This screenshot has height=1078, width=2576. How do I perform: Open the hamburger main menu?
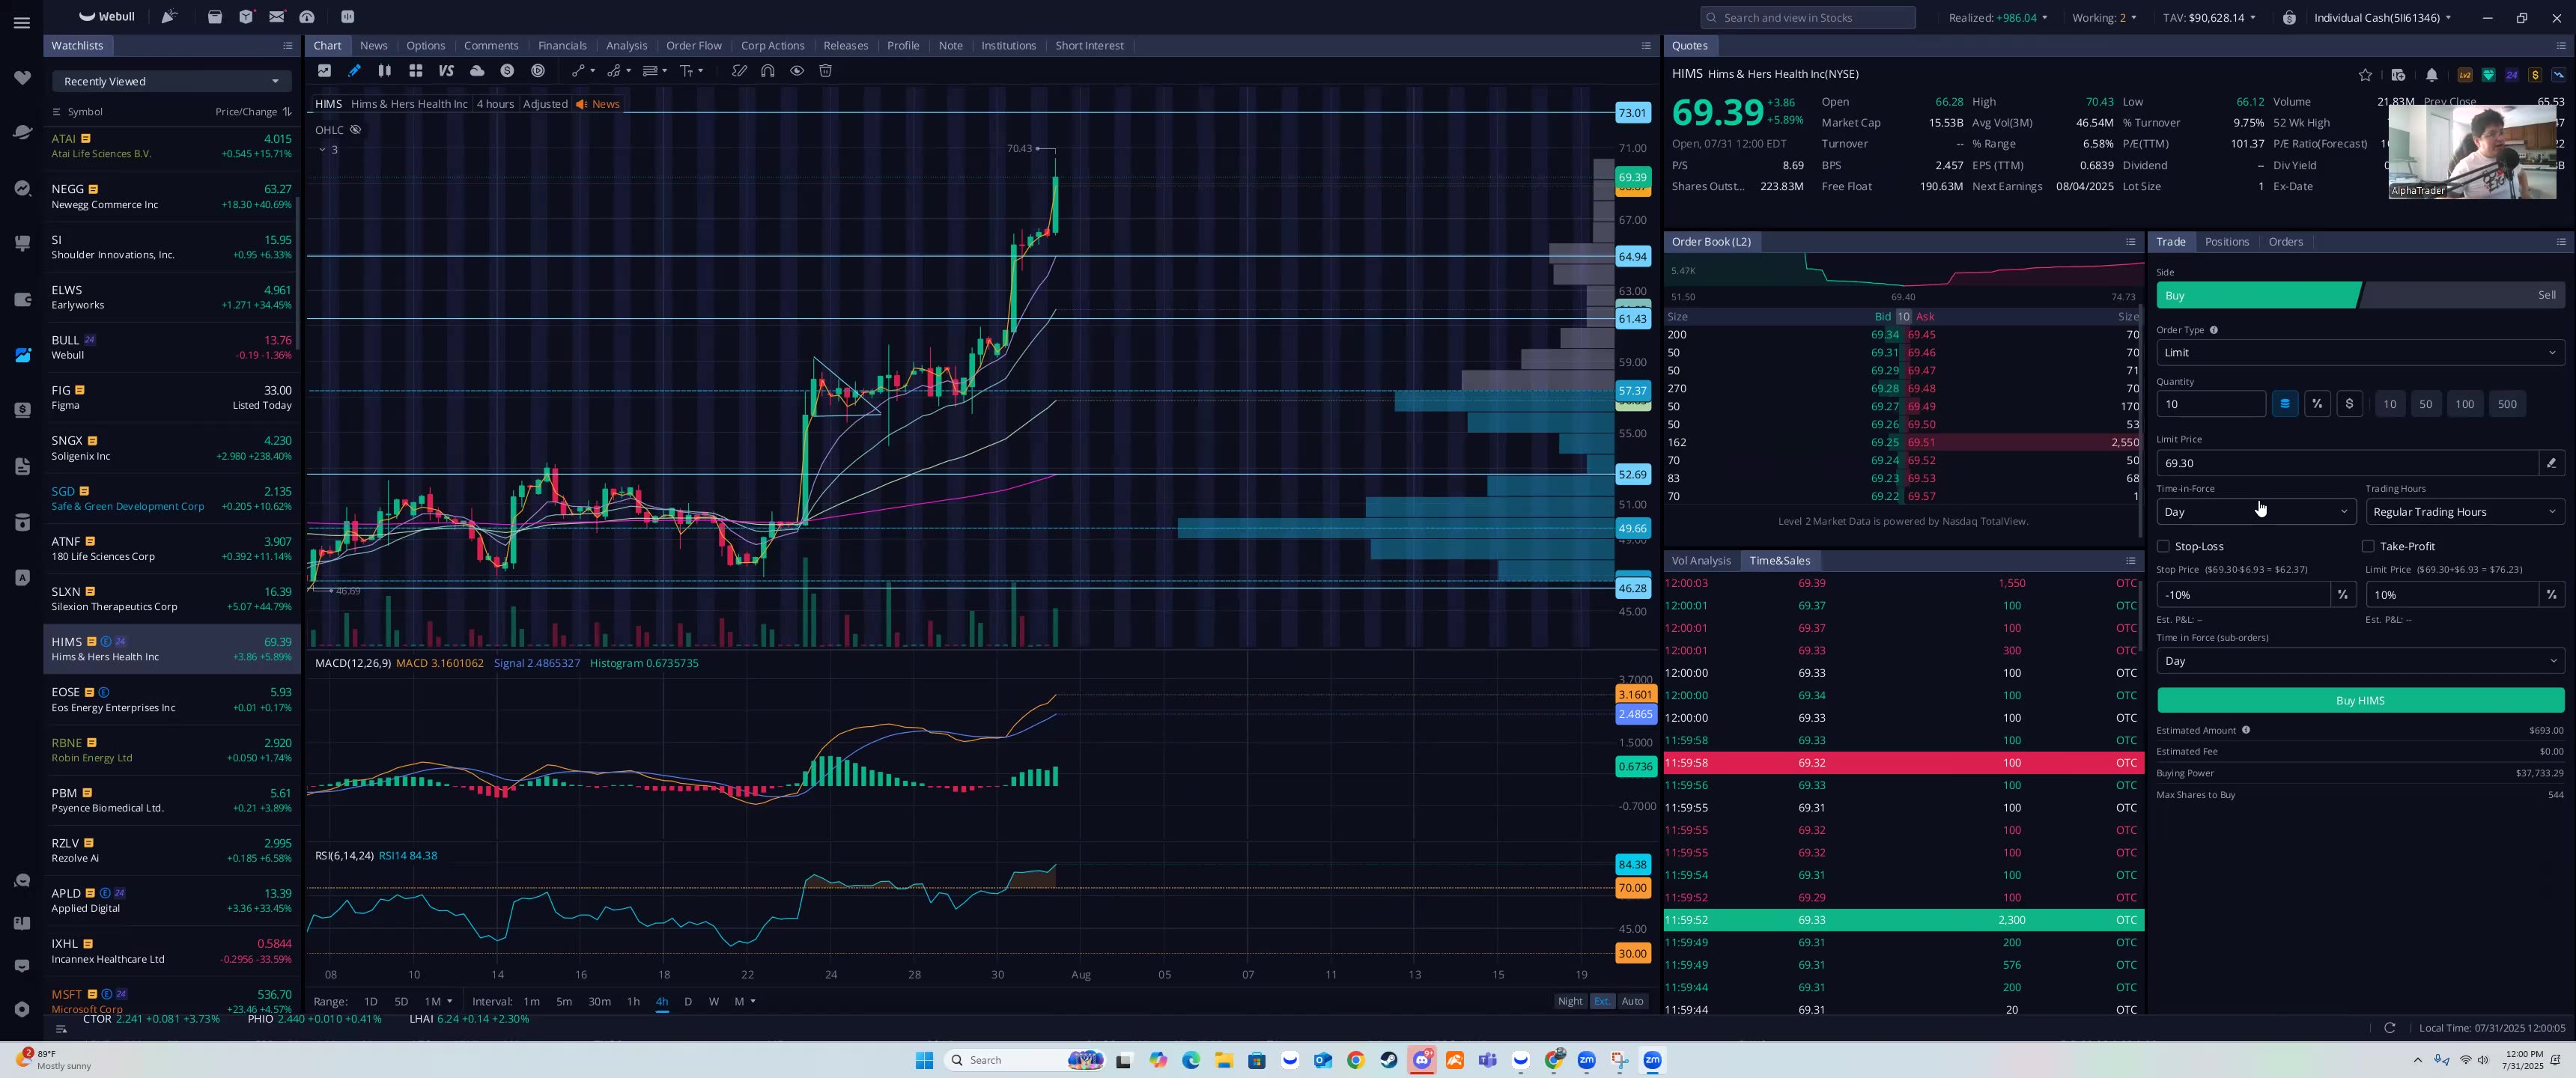(x=21, y=22)
